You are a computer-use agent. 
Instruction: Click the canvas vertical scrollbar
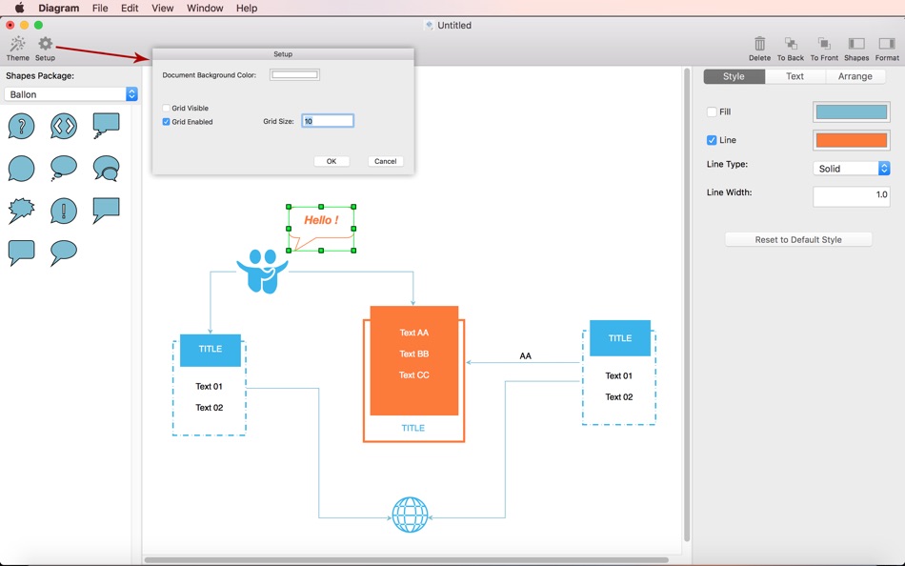pyautogui.click(x=687, y=305)
